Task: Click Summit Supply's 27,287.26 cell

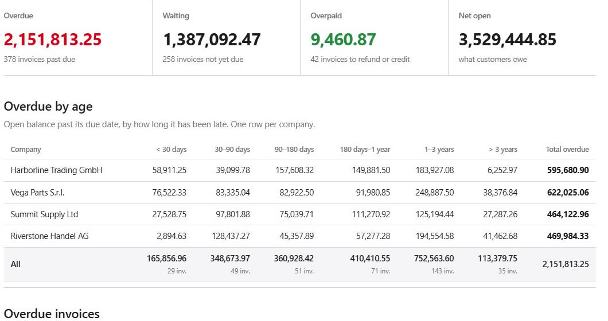Action: (x=500, y=214)
